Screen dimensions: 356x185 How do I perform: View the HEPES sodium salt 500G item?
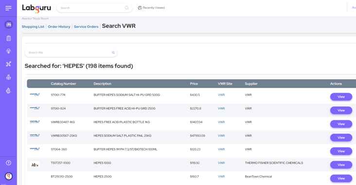click(x=341, y=97)
